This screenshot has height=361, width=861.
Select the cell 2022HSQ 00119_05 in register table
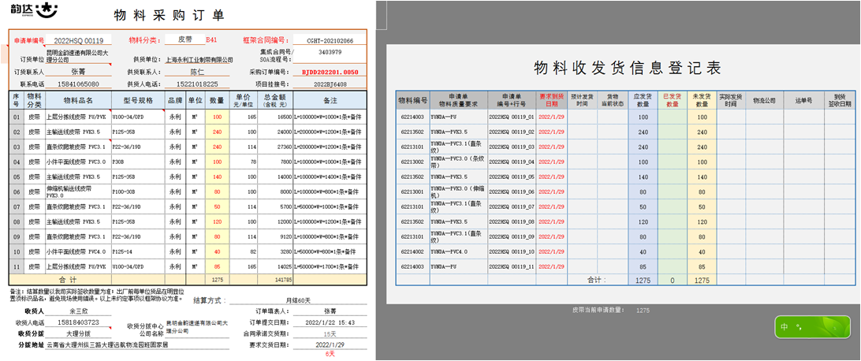511,177
